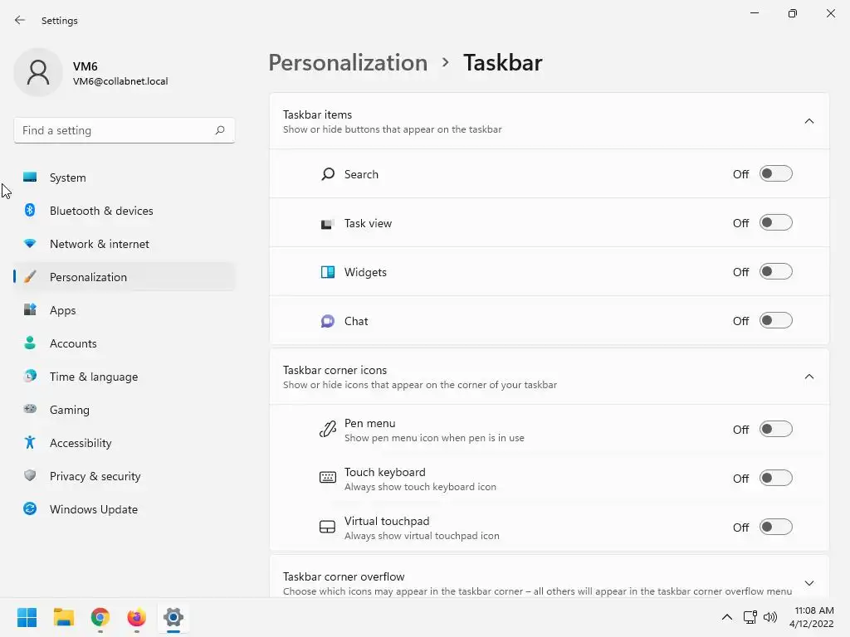Click the Apps icon in sidebar
Image resolution: width=850 pixels, height=637 pixels.
30,310
